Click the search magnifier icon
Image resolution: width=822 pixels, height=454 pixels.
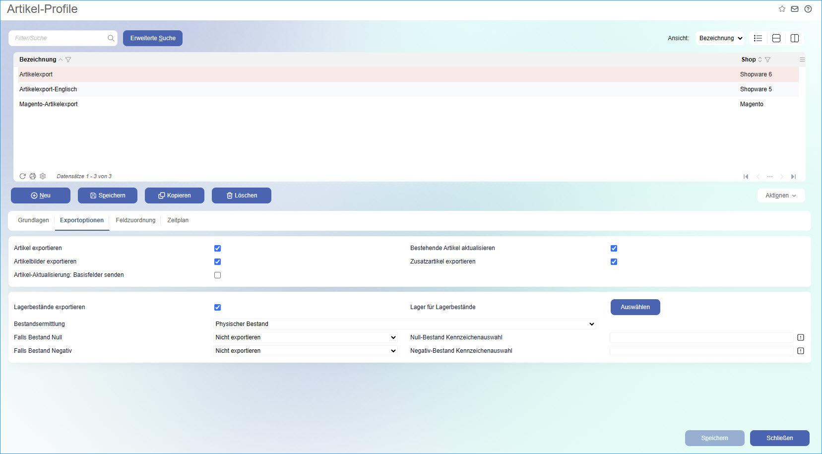tap(111, 38)
